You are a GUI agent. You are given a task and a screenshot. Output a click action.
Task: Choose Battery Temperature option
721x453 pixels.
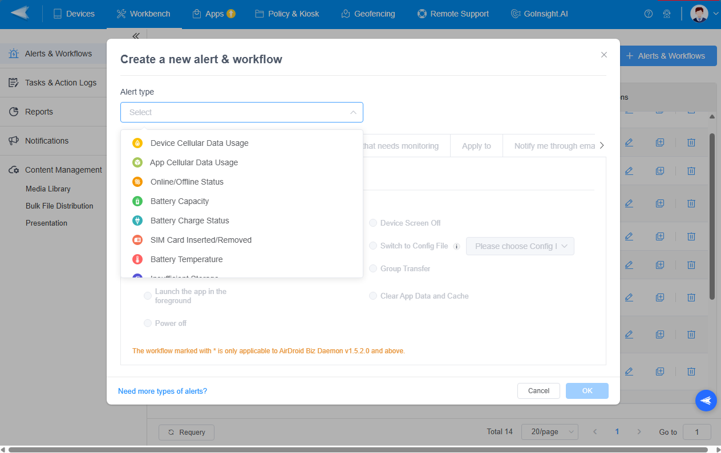click(x=242, y=259)
